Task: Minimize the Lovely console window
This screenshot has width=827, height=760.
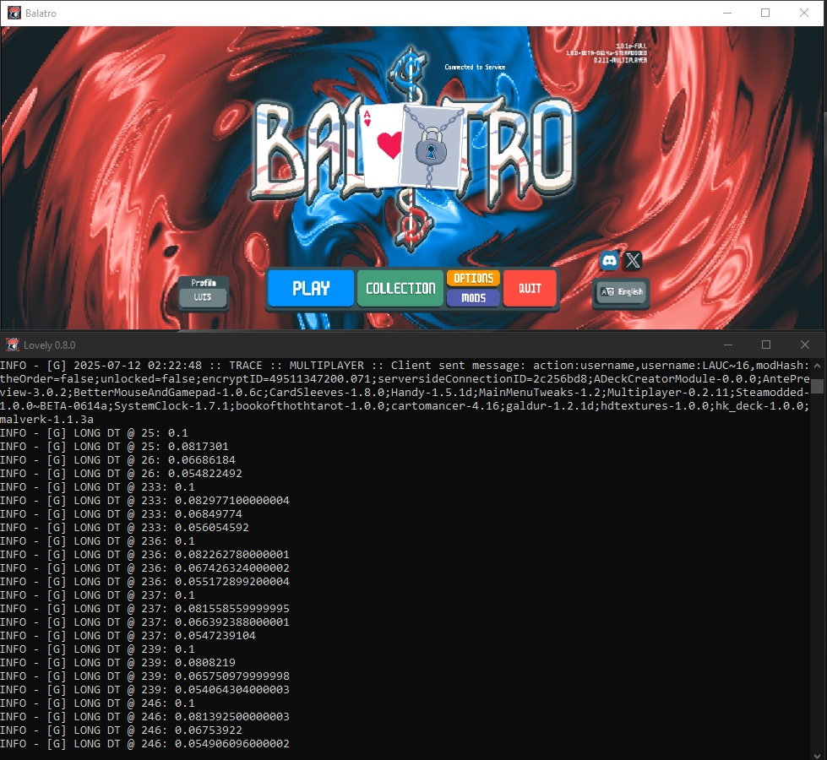Action: click(728, 345)
